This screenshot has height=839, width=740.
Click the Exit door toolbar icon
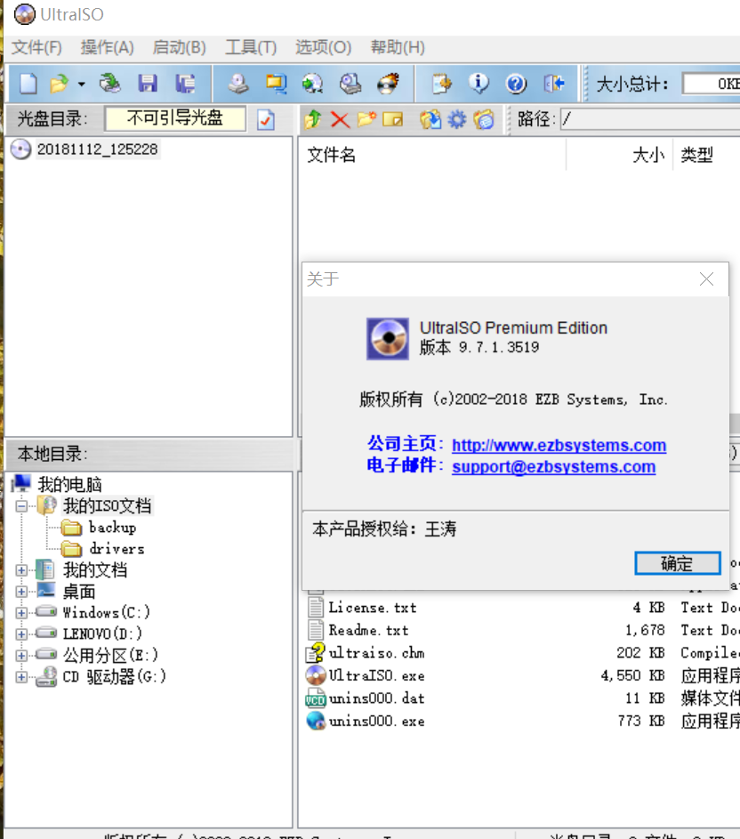coord(554,84)
